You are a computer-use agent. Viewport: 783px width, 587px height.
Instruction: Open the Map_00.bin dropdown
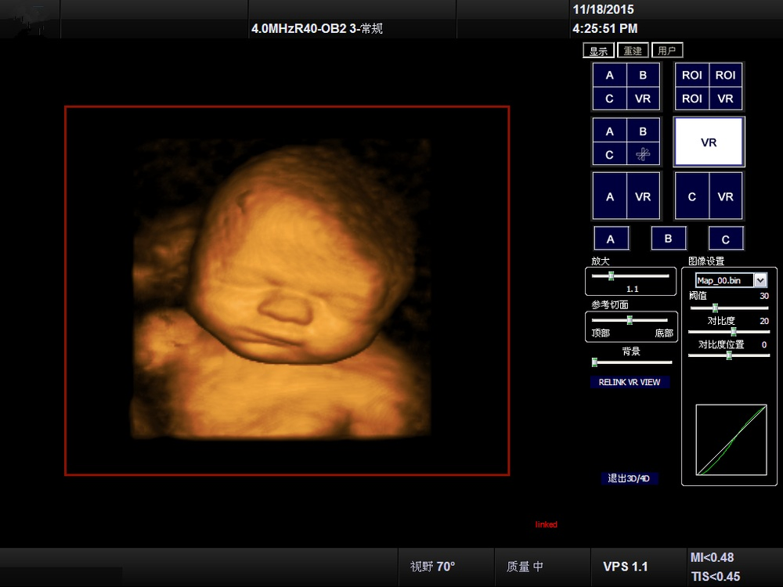760,280
